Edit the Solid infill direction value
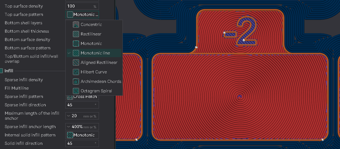Image resolution: width=340 pixels, height=149 pixels. point(82,143)
